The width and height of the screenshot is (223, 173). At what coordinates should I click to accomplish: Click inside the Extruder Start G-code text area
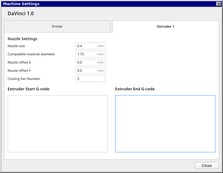point(58,123)
